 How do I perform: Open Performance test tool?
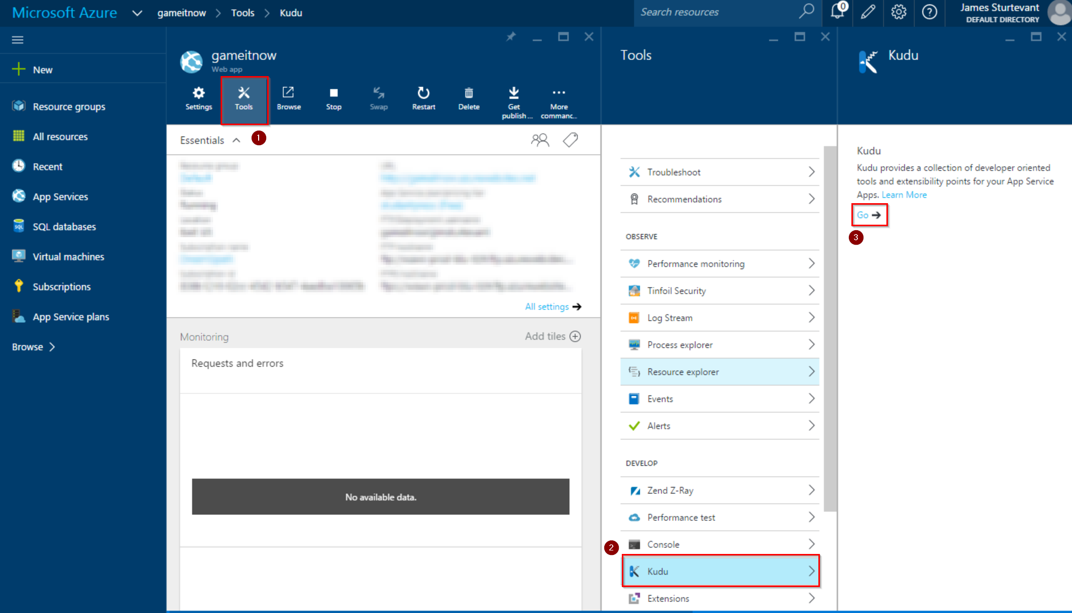[719, 517]
